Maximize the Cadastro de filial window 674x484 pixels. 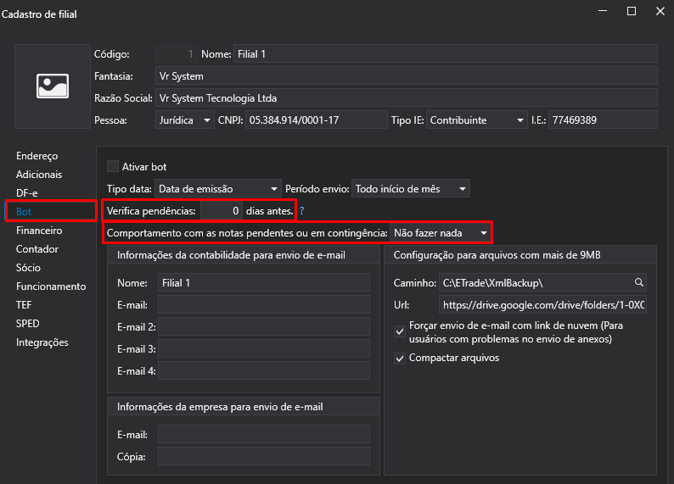(x=632, y=11)
